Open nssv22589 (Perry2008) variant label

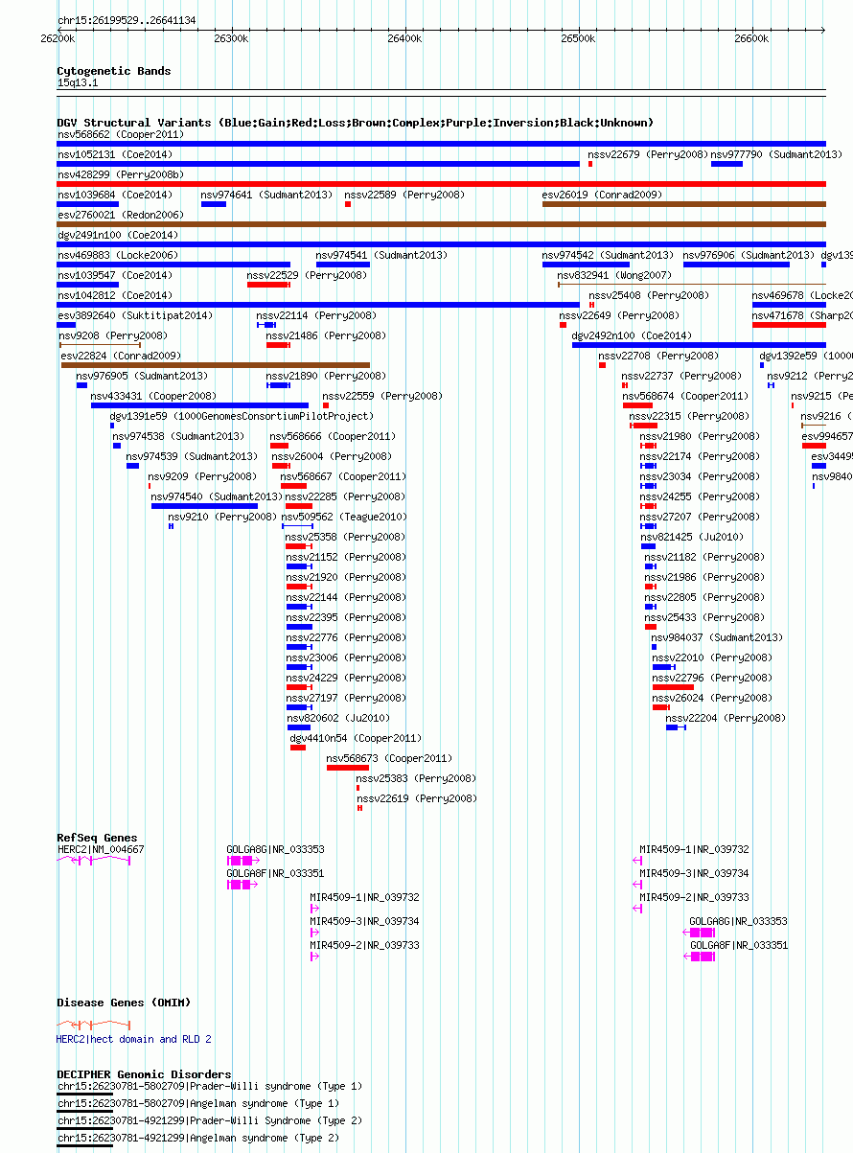pyautogui.click(x=404, y=195)
